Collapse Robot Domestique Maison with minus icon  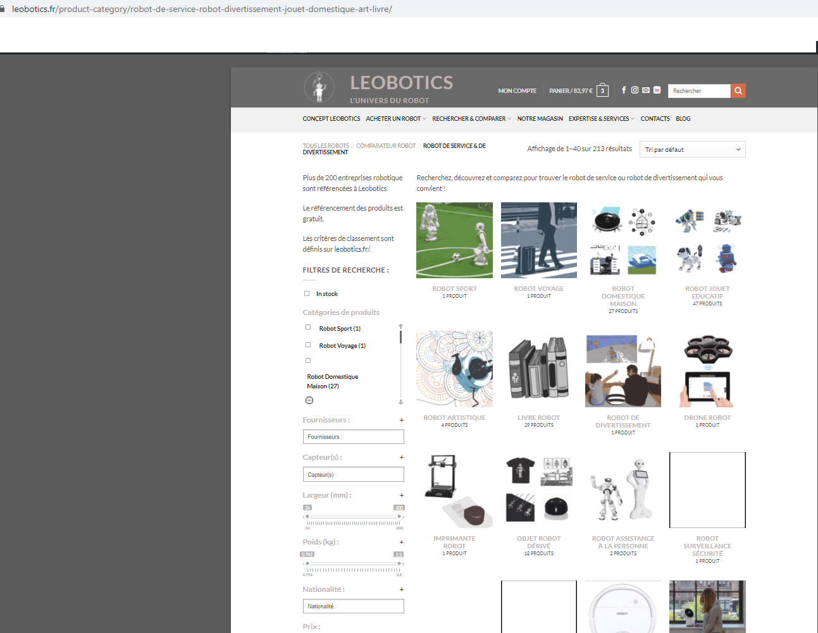(309, 400)
